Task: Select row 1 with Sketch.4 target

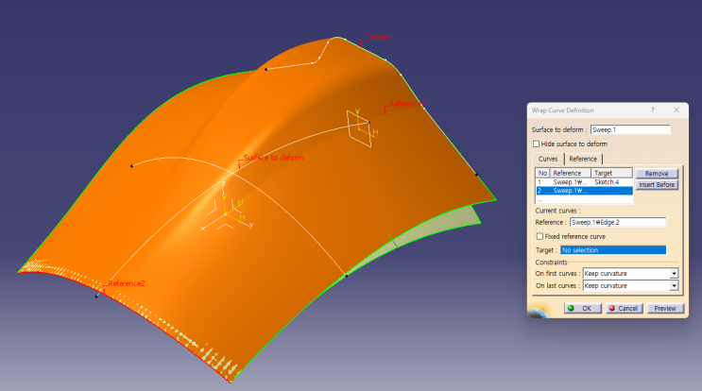Action: [x=584, y=182]
